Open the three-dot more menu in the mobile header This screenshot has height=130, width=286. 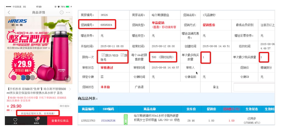click(68, 12)
